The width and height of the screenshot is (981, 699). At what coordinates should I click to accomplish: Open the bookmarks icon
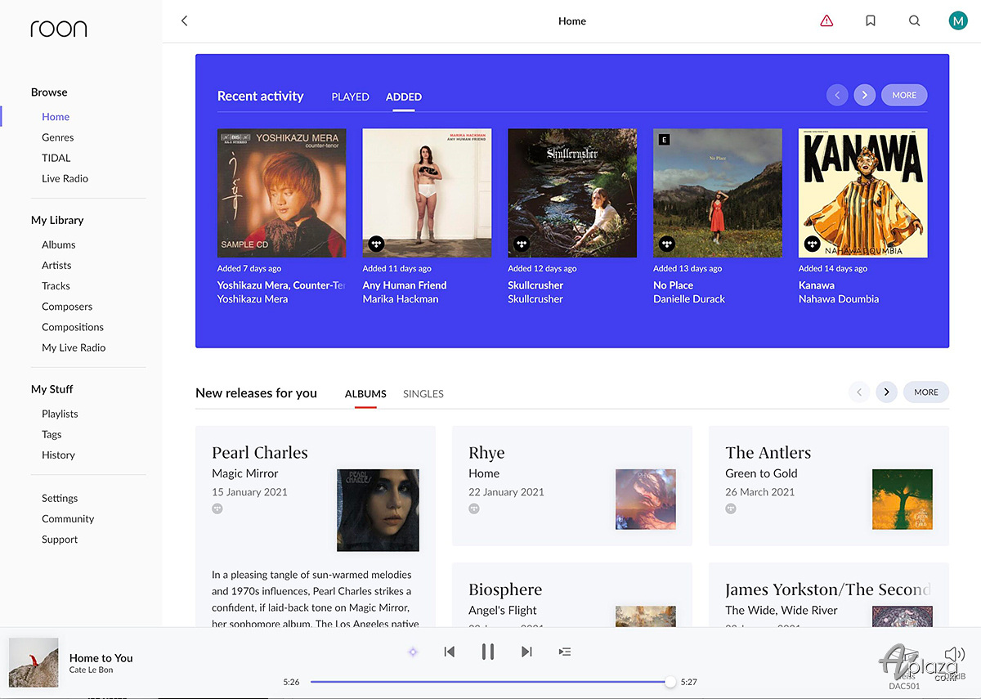coord(871,21)
